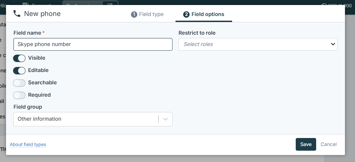Open the About field types link
Image resolution: width=355 pixels, height=162 pixels.
click(x=28, y=144)
